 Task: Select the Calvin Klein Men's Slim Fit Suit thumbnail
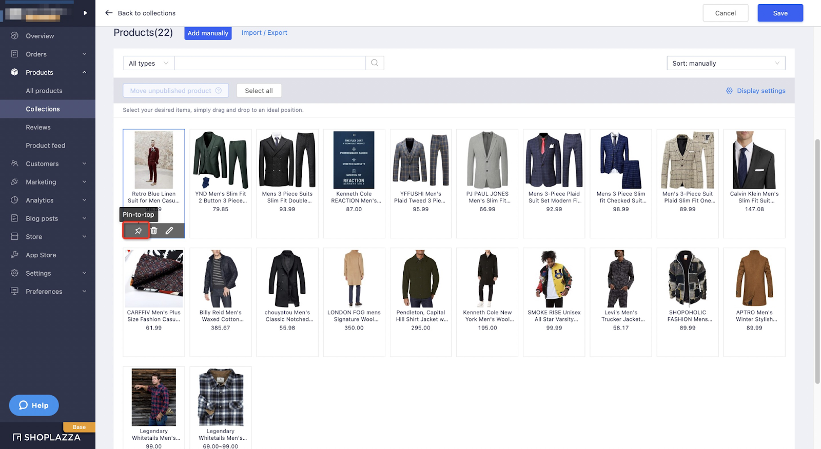pos(754,160)
